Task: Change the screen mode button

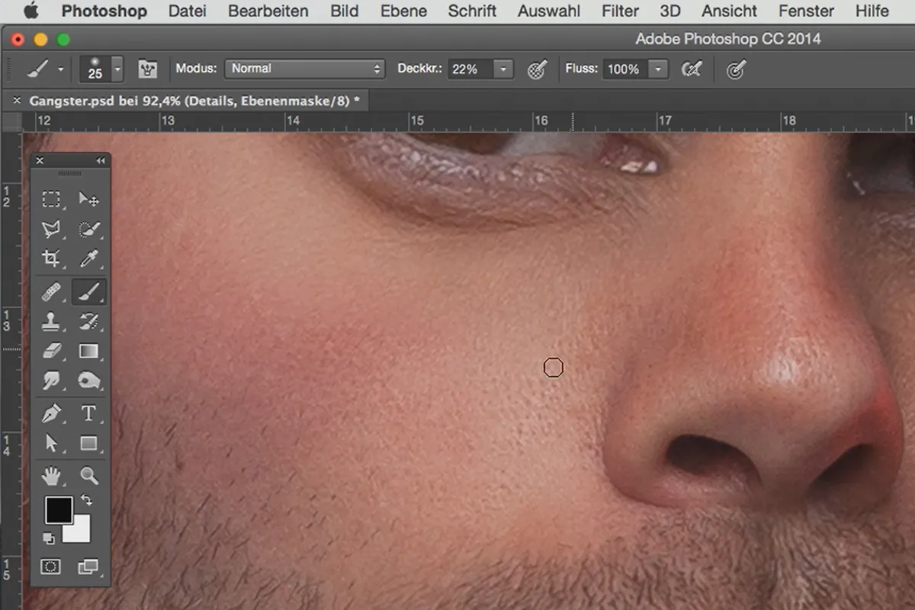Action: pyautogui.click(x=89, y=567)
